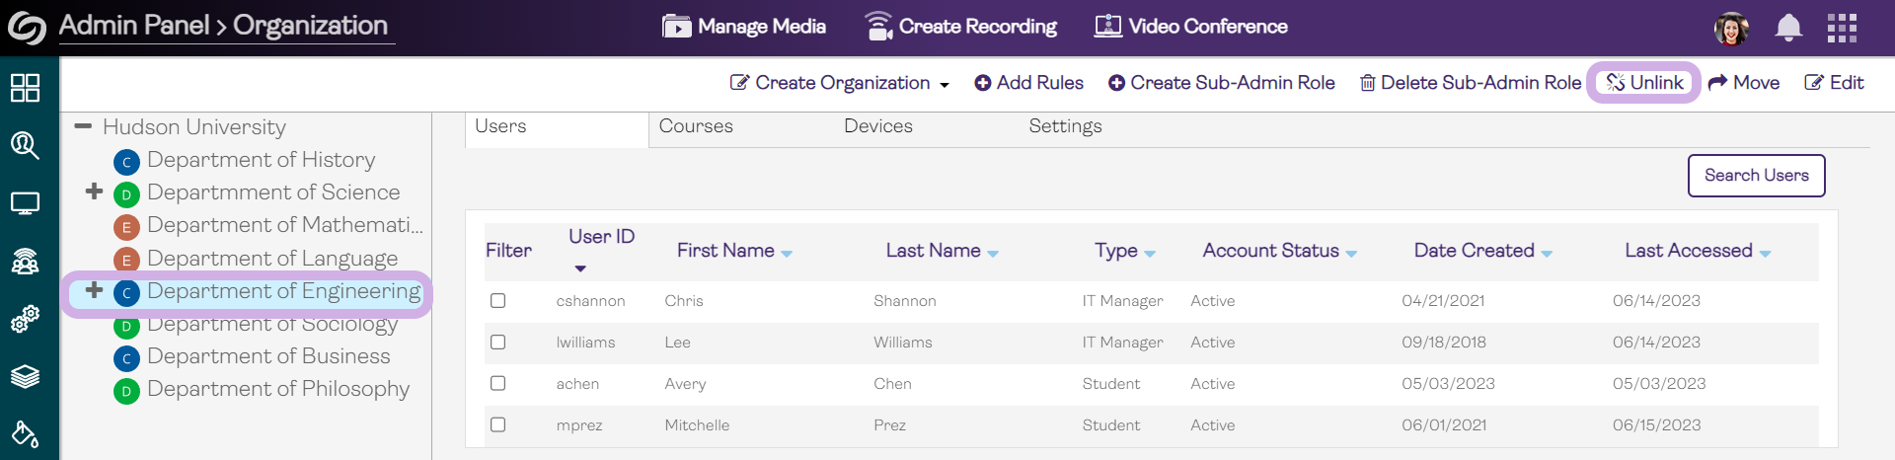Open the notifications bell
This screenshot has width=1895, height=460.
pos(1788,28)
